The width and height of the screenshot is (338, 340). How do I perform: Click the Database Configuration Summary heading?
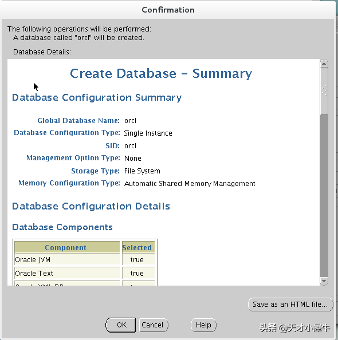pos(97,97)
